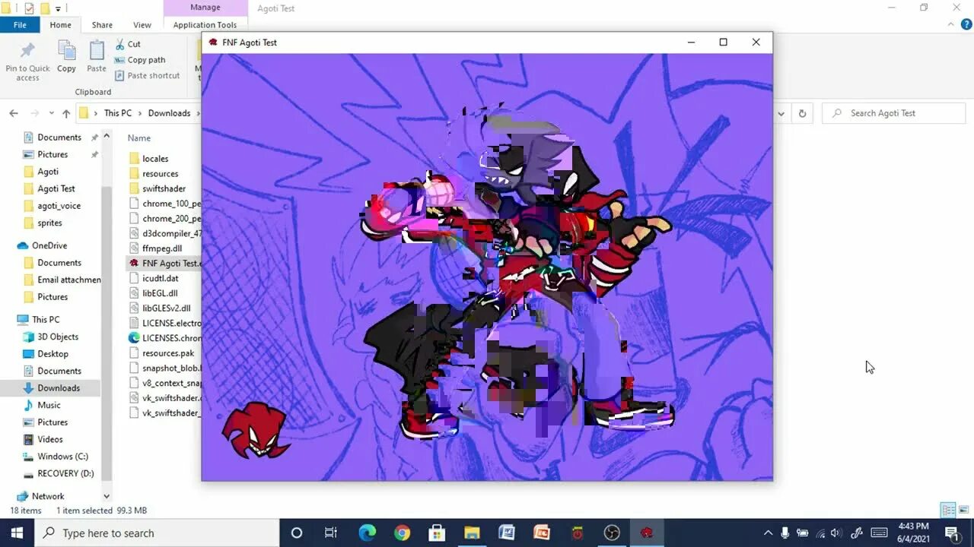Click the Name column header

pos(139,138)
